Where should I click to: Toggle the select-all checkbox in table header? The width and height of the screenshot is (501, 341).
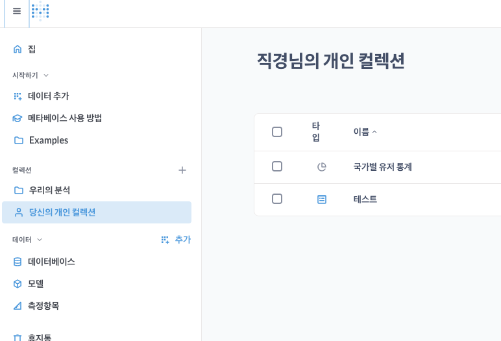pyautogui.click(x=277, y=132)
